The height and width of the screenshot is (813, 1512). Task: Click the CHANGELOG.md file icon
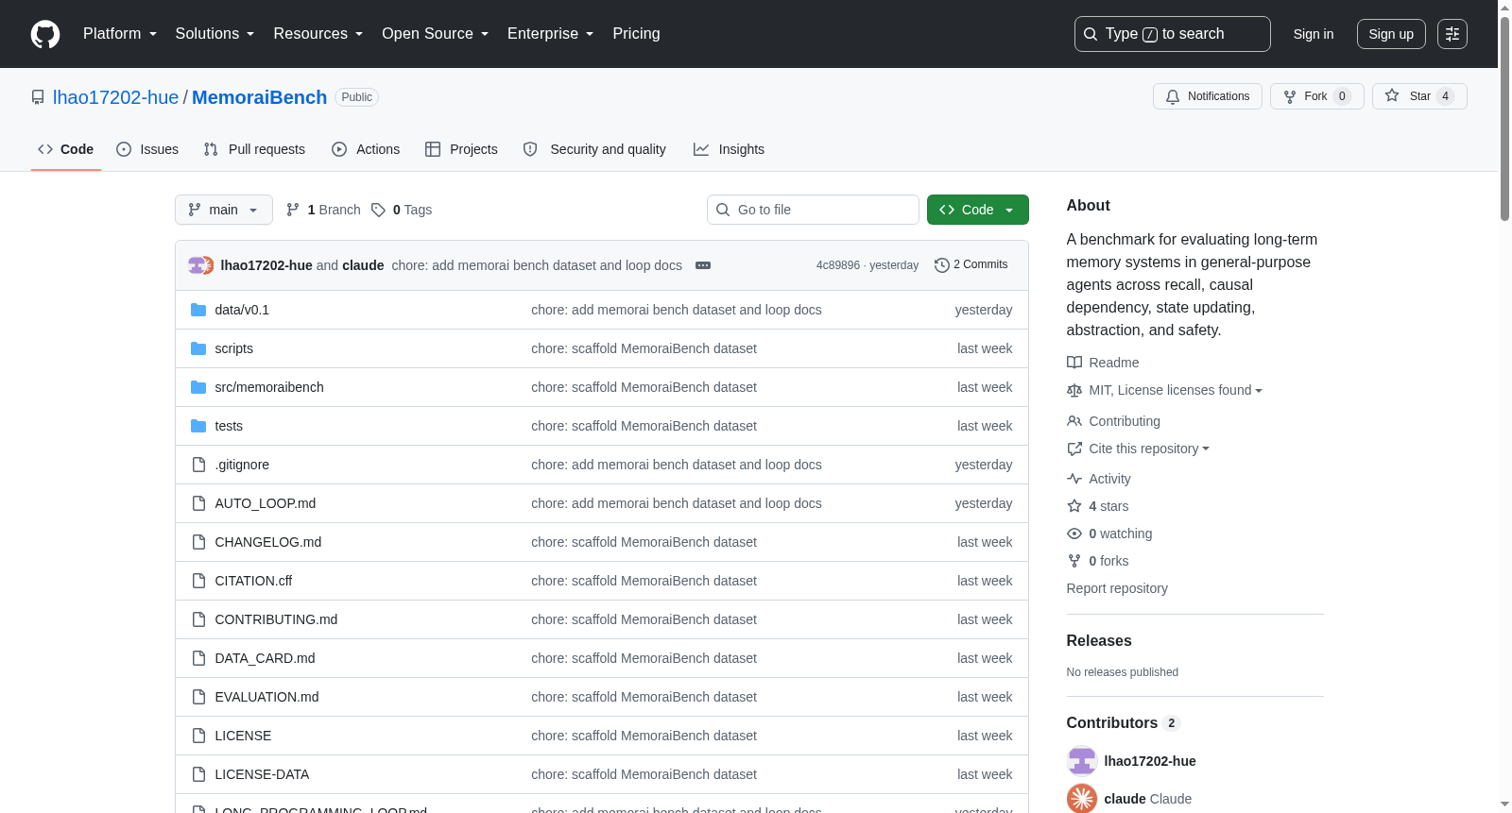pos(198,542)
